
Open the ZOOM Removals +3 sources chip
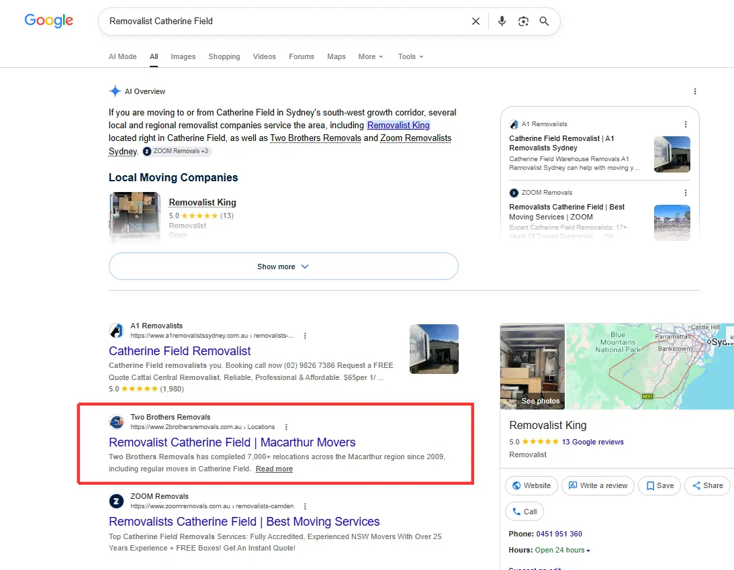pos(177,151)
